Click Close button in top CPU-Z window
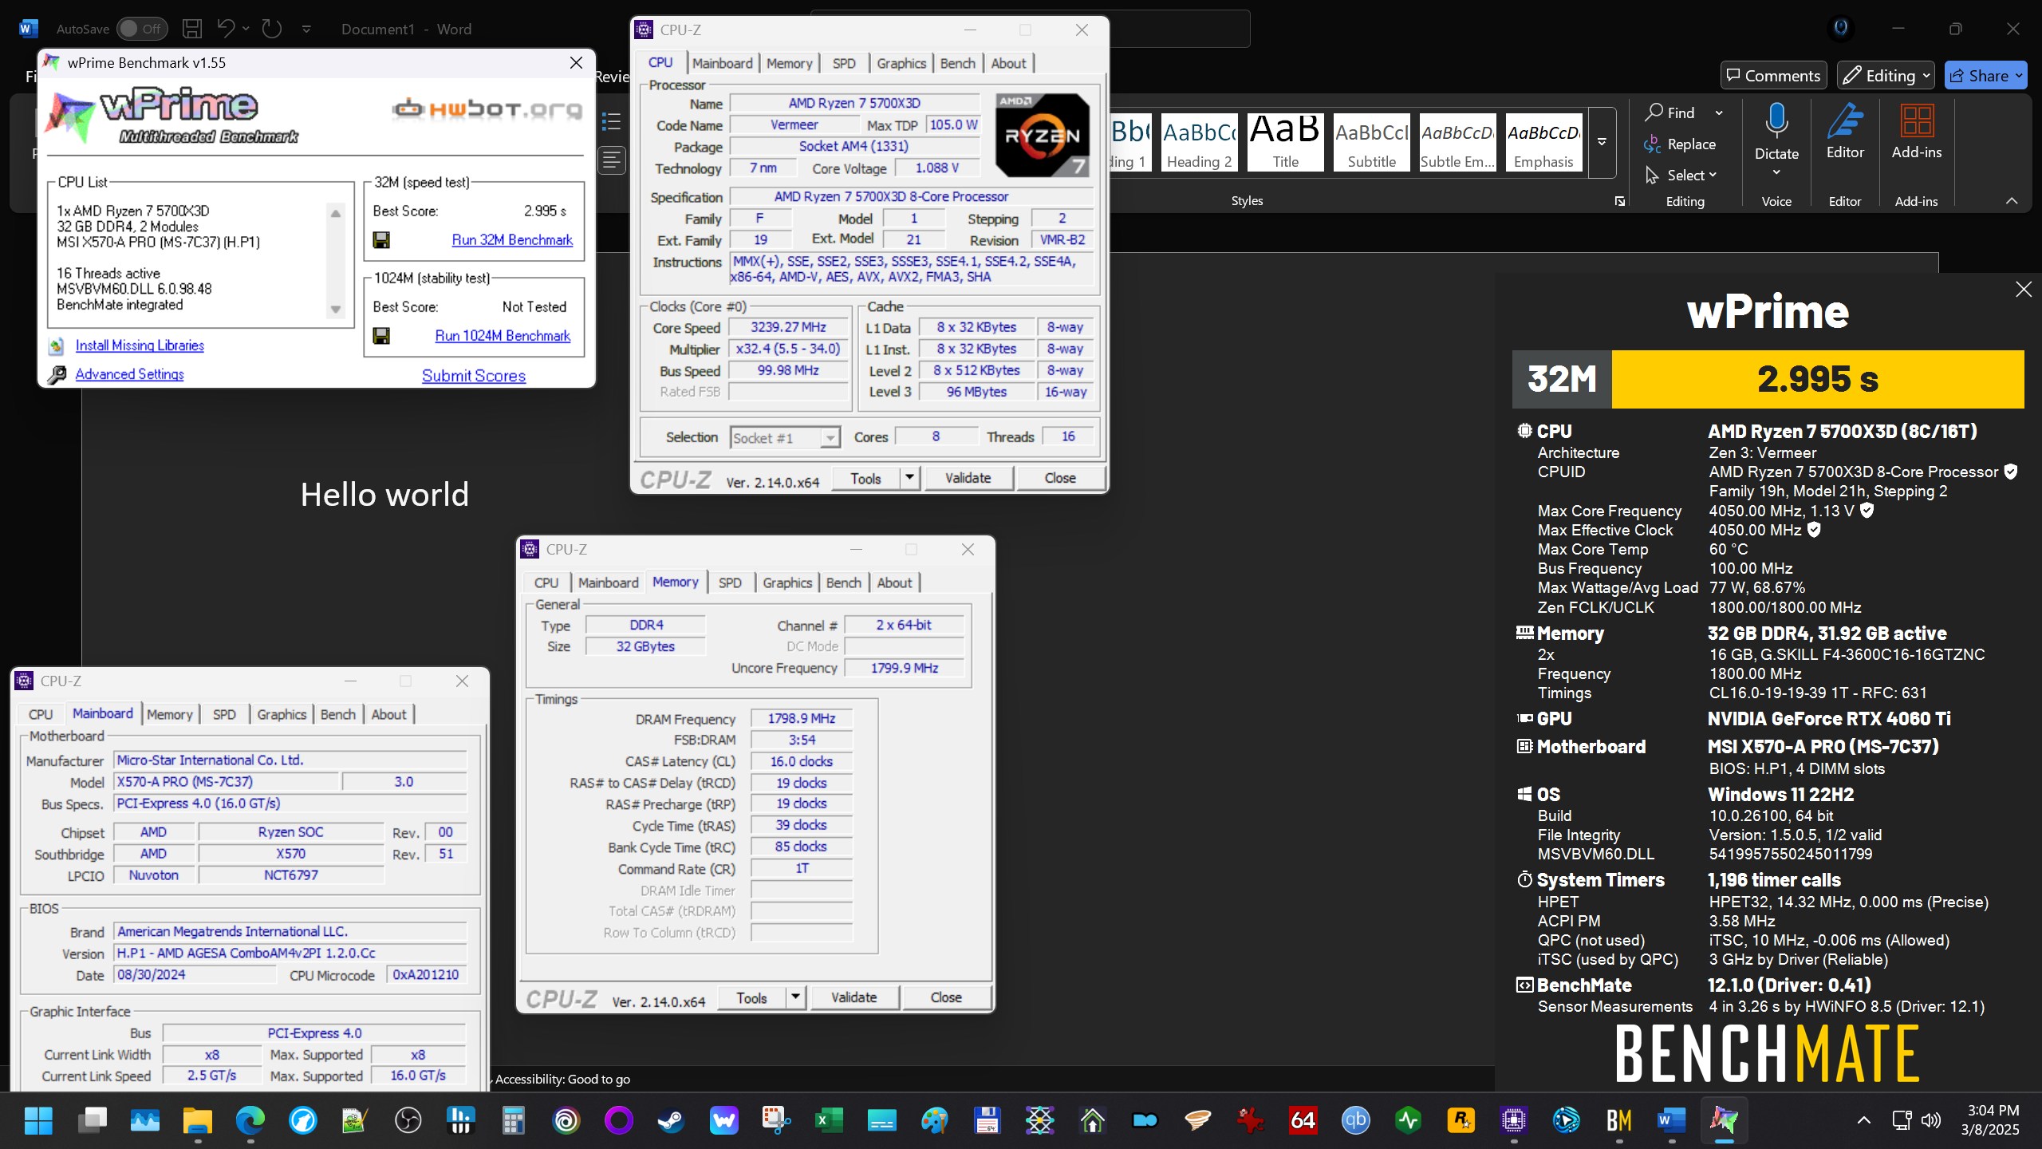Viewport: 2042px width, 1149px height. pos(1060,478)
